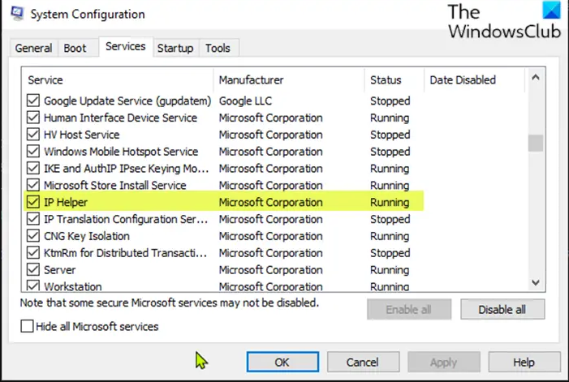Click OK to confirm changes
Image resolution: width=569 pixels, height=382 pixels.
tap(282, 362)
